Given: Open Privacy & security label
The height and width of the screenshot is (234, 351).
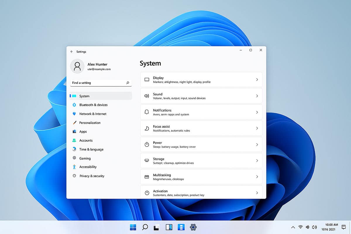Looking at the screenshot, I should pos(92,176).
